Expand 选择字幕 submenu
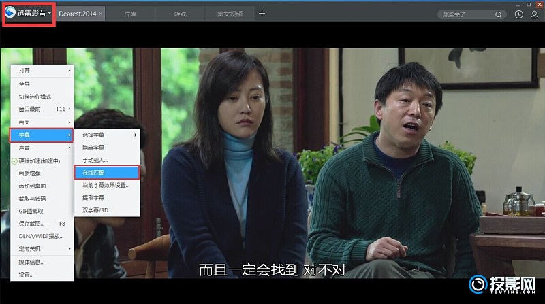Viewport: 545px width, 304px height. 107,135
